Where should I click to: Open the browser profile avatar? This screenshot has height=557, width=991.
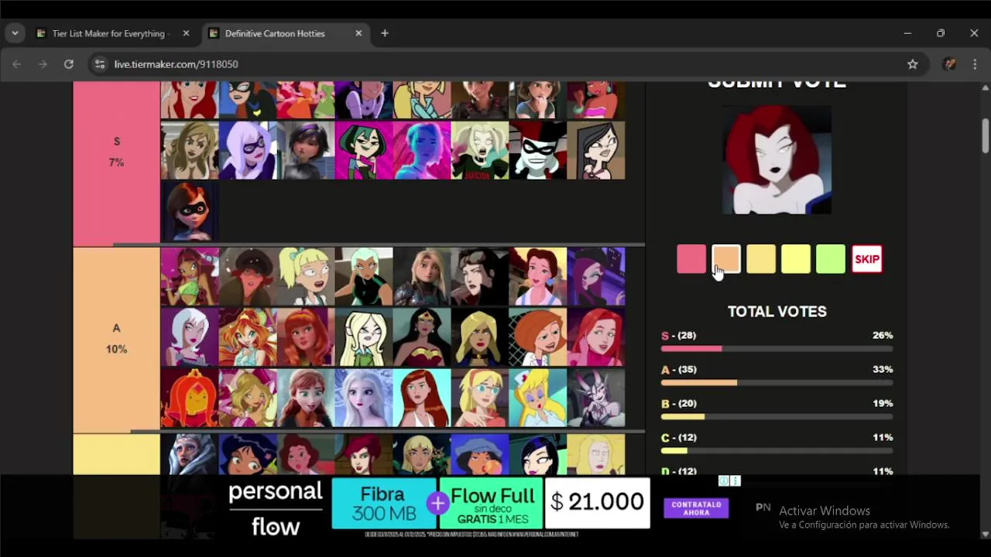click(x=949, y=64)
